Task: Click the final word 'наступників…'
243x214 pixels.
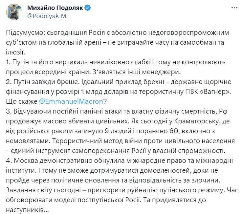Action: (28, 210)
